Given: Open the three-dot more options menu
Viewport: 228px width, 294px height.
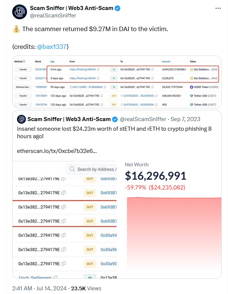Looking at the screenshot, I should click(x=218, y=8).
